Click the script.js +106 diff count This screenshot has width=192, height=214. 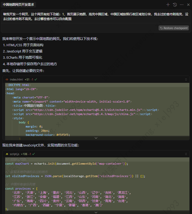pyautogui.click(x=24, y=154)
